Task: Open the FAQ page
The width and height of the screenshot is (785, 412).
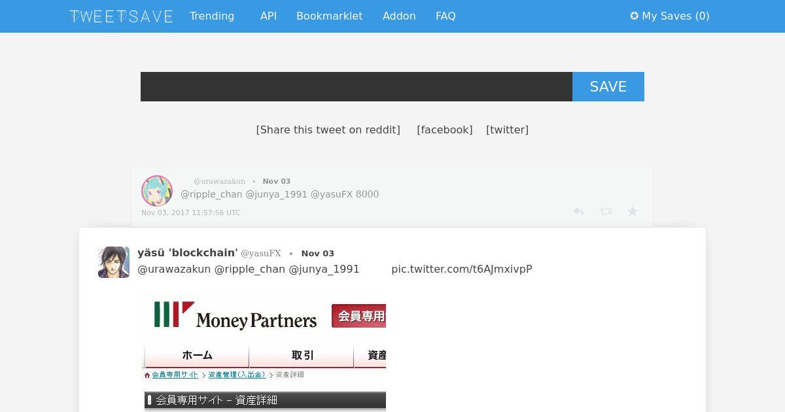Action: (445, 16)
